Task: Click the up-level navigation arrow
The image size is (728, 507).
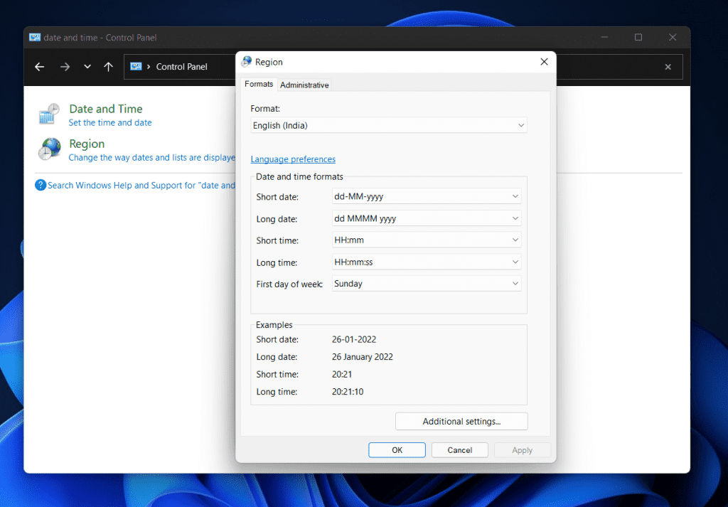Action: [108, 66]
